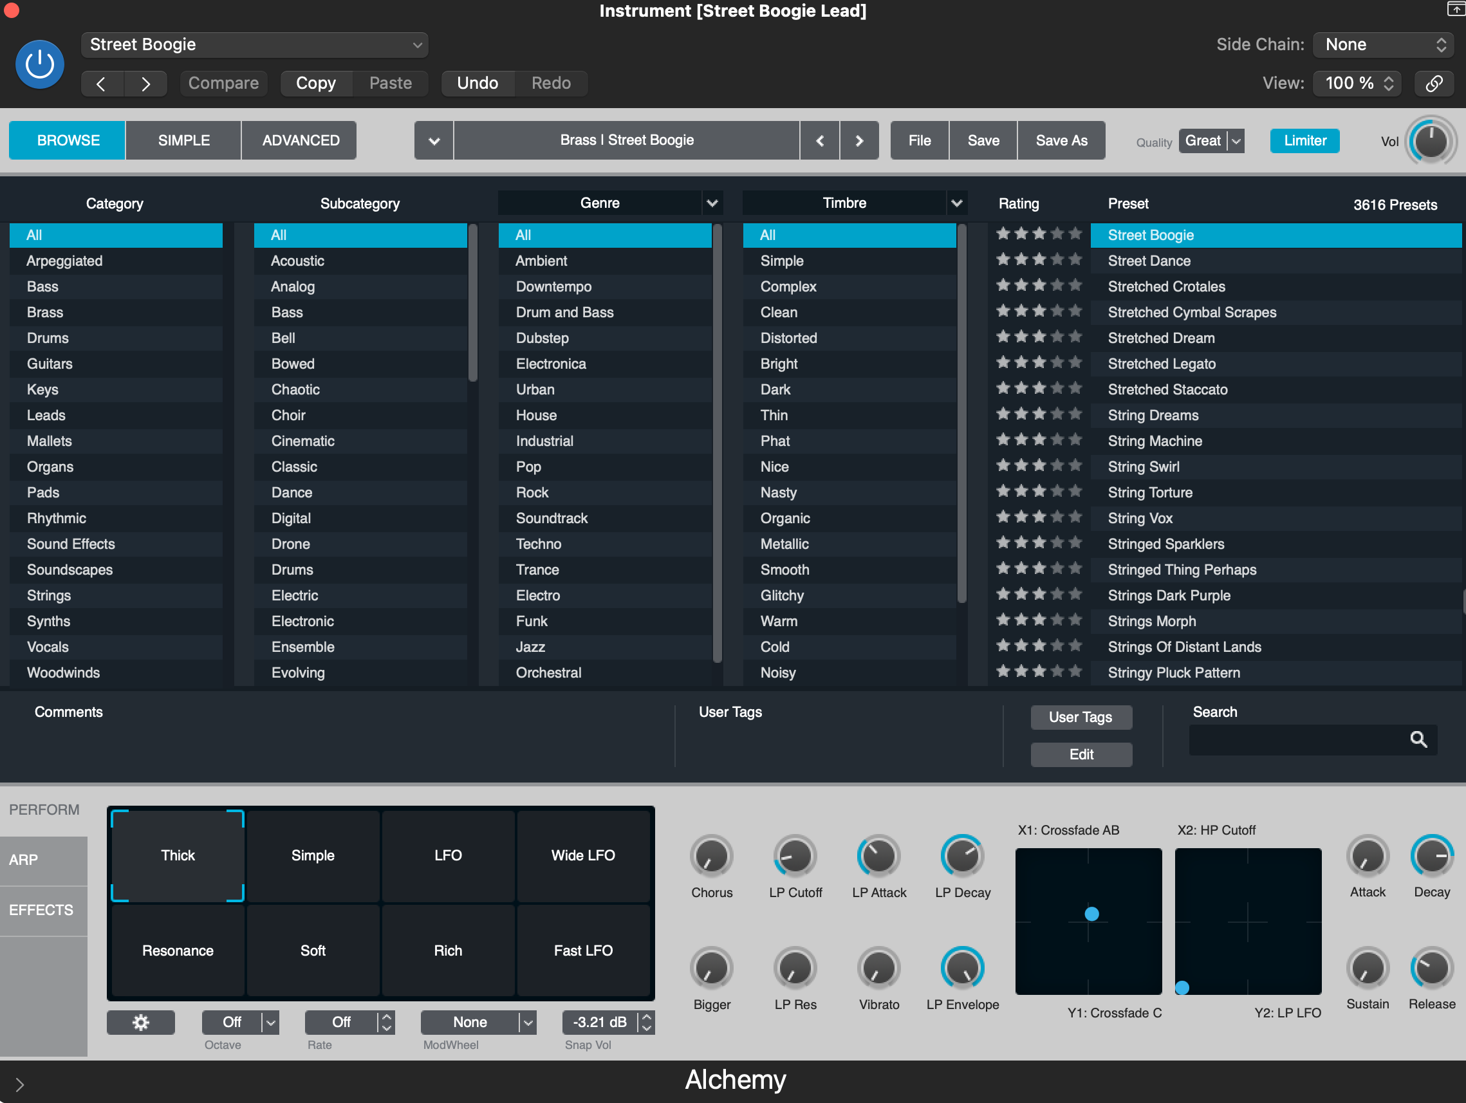Click the expand arrow at bottom-left corner
Image resolution: width=1466 pixels, height=1103 pixels.
click(x=19, y=1084)
